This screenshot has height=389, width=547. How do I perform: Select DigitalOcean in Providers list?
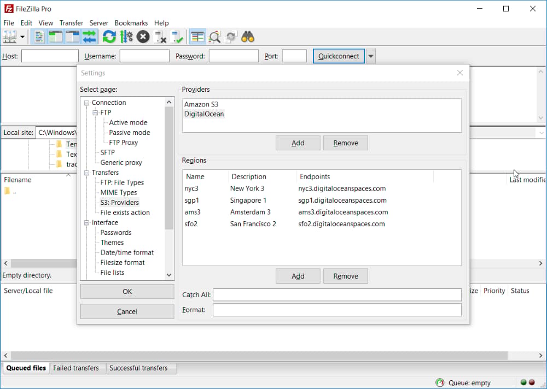[x=204, y=114]
